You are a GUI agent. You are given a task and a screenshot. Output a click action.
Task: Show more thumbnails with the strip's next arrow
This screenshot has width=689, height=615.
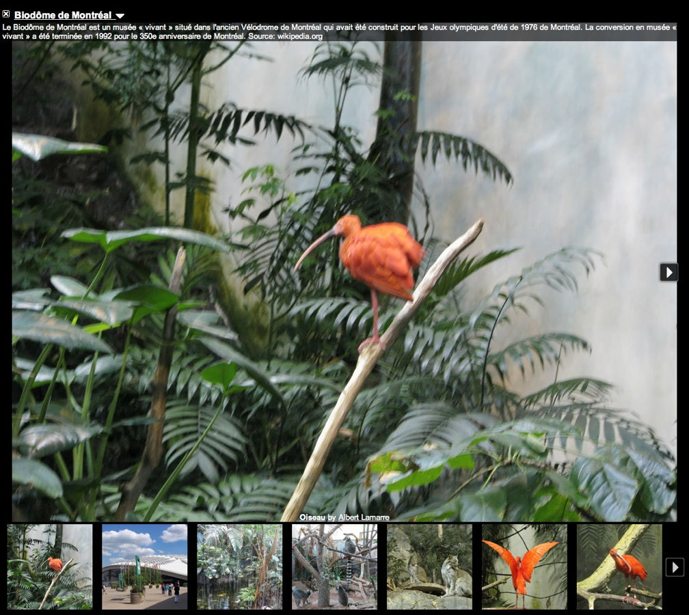[675, 567]
